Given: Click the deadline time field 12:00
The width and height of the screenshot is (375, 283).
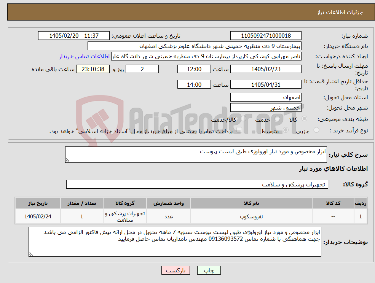Looking at the screenshot, I should coord(194,69).
